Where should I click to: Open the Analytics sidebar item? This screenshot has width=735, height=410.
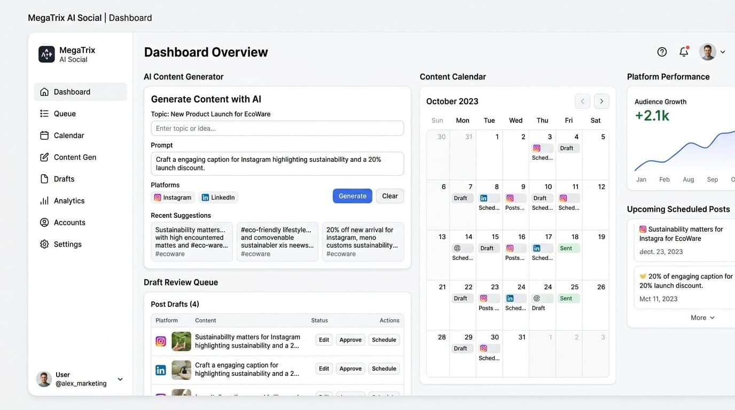[x=80, y=201]
